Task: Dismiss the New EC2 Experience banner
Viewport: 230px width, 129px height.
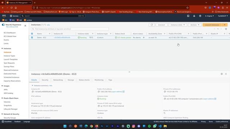Action: 25,26
